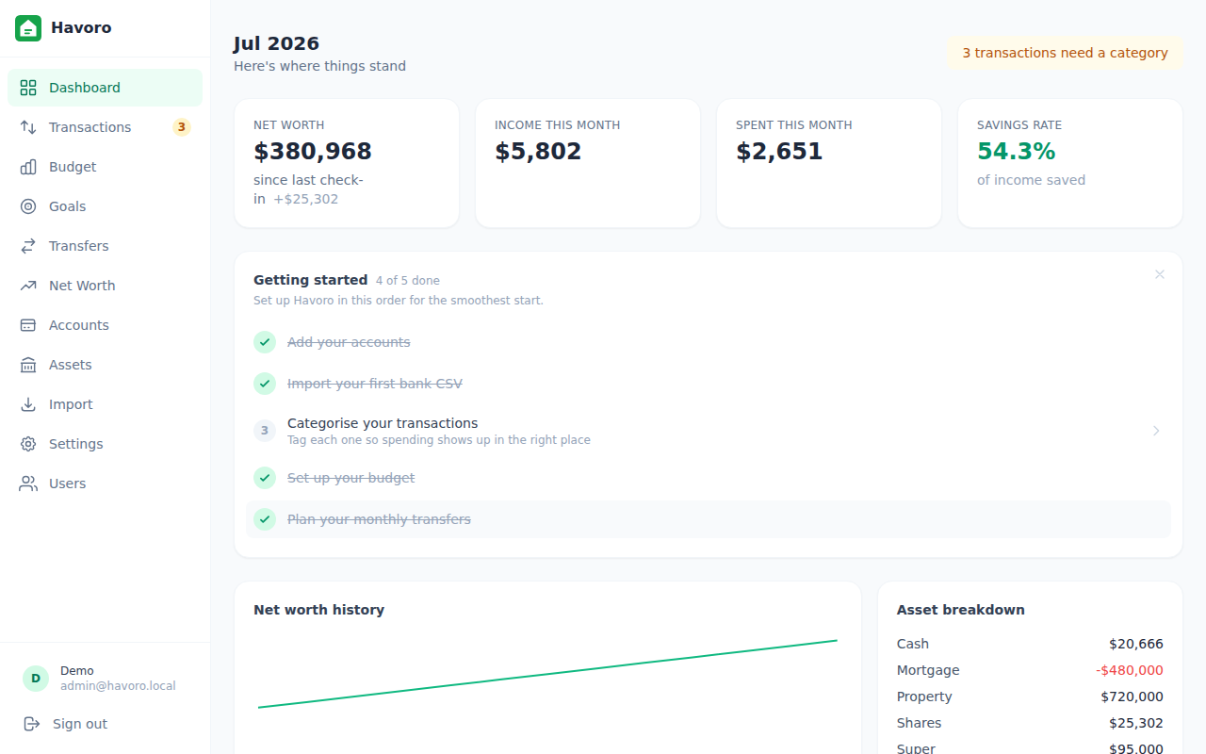
Task: Click the Mortgage -$480,000 row
Action: pos(1030,670)
